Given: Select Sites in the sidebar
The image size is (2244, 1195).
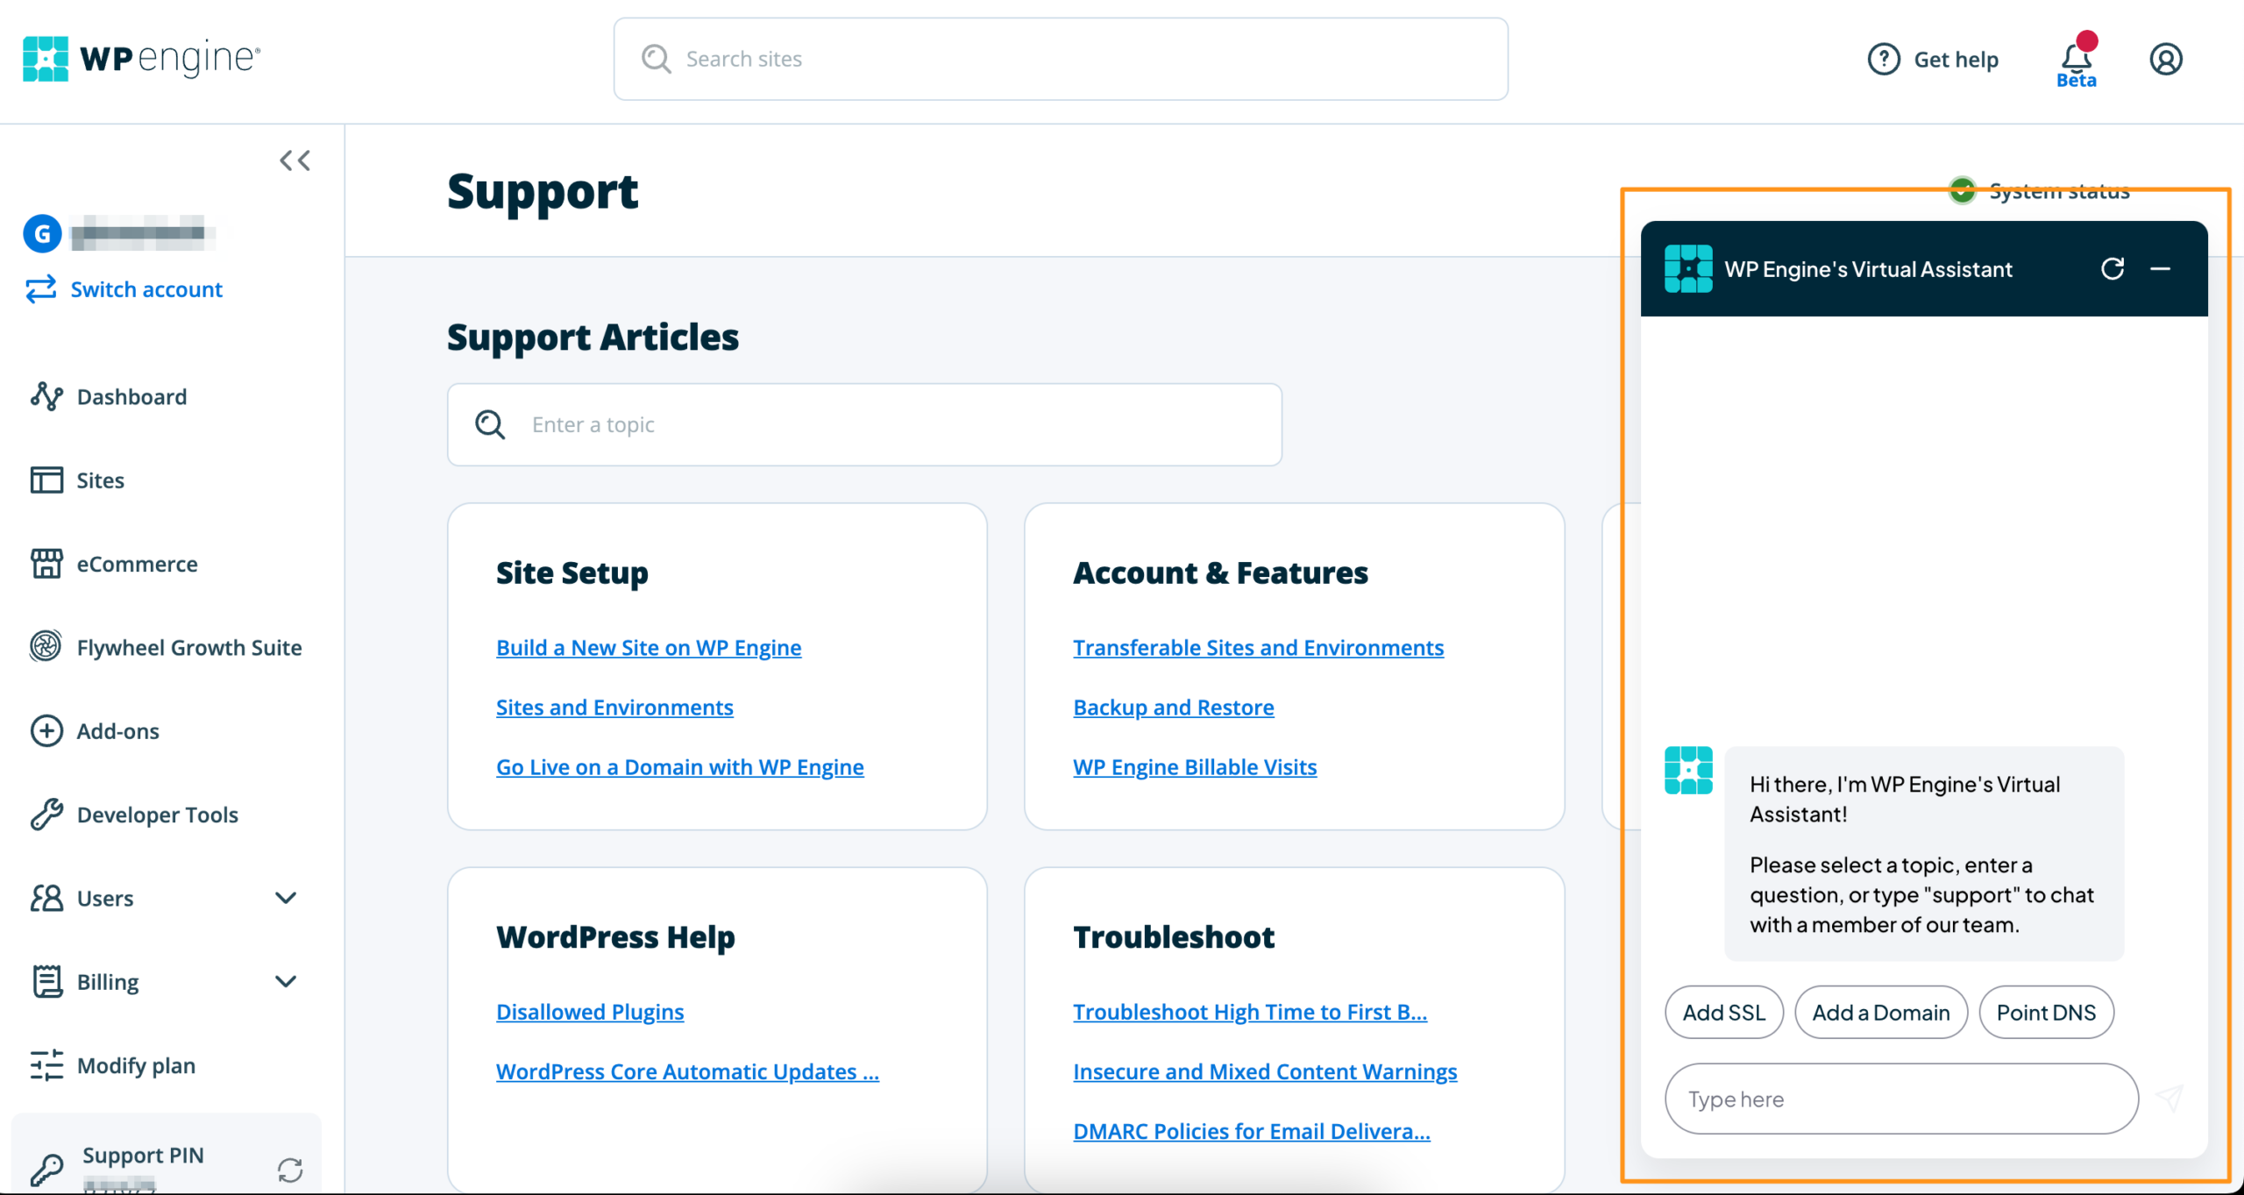Looking at the screenshot, I should (101, 480).
